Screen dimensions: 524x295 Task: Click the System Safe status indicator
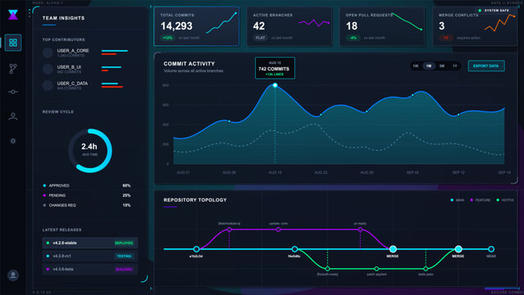494,11
